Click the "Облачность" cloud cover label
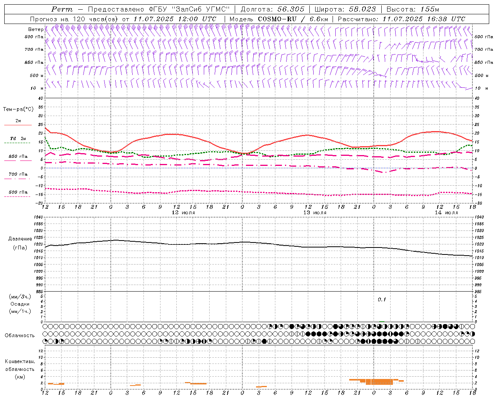The height and width of the screenshot is (396, 495). pyautogui.click(x=20, y=335)
